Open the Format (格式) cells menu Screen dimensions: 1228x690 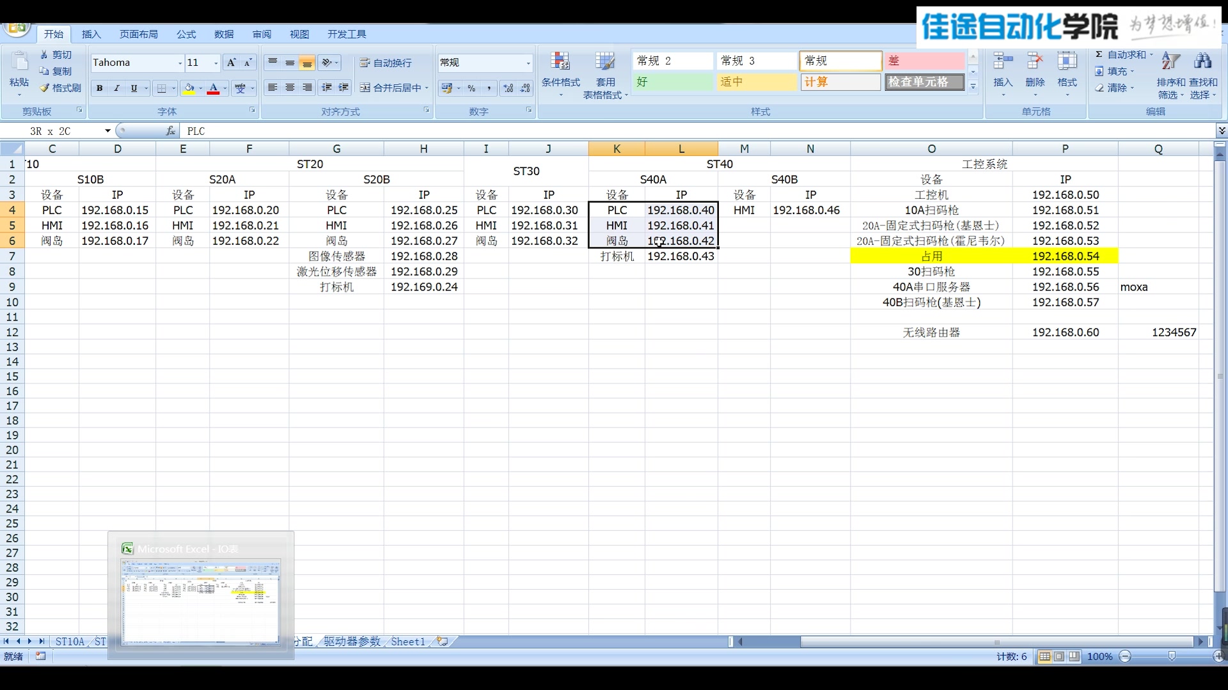click(x=1067, y=74)
